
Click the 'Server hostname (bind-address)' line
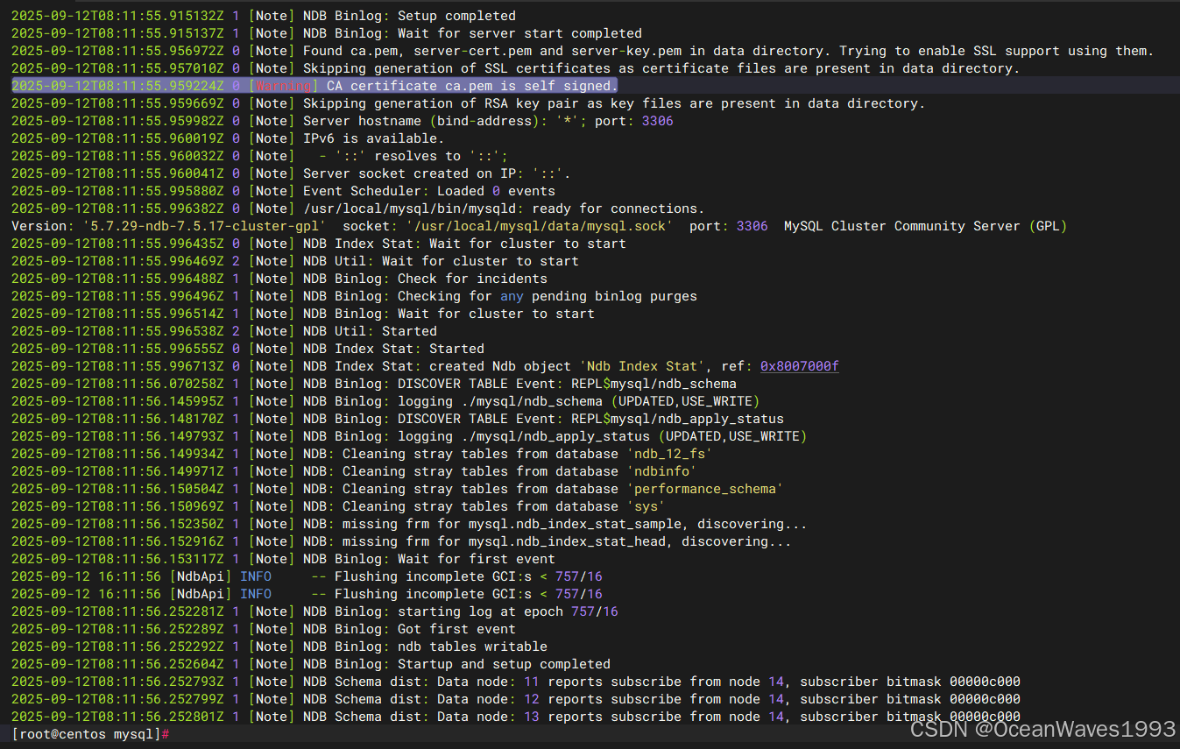click(x=343, y=121)
